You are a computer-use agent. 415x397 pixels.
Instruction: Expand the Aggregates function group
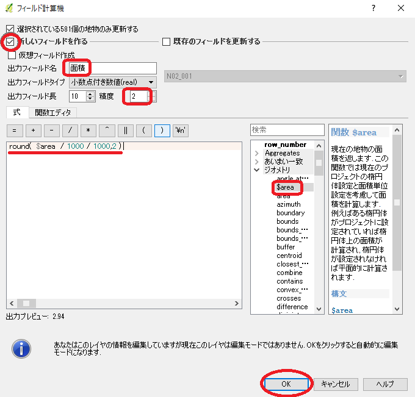[256, 153]
